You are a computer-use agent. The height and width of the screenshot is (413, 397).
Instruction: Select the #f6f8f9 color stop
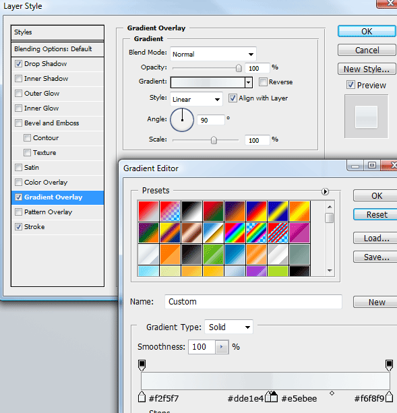tap(389, 397)
